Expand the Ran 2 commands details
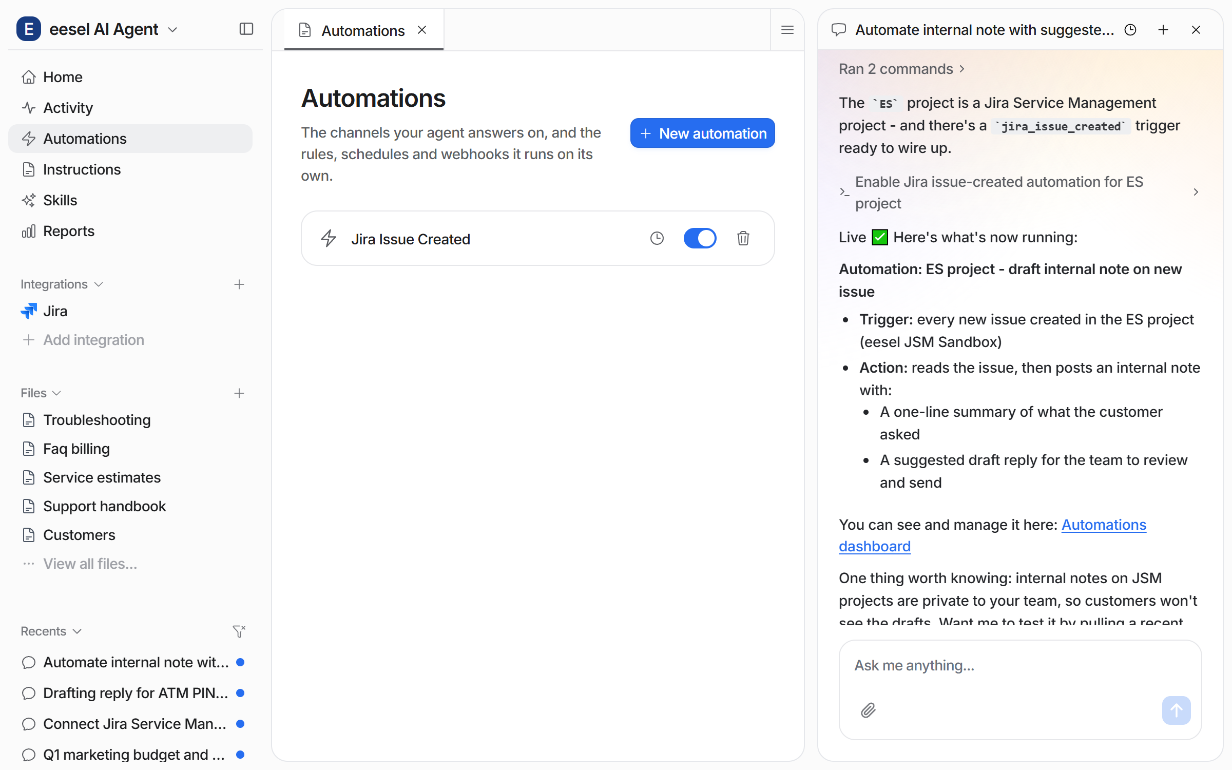This screenshot has height=770, width=1232. (x=902, y=69)
